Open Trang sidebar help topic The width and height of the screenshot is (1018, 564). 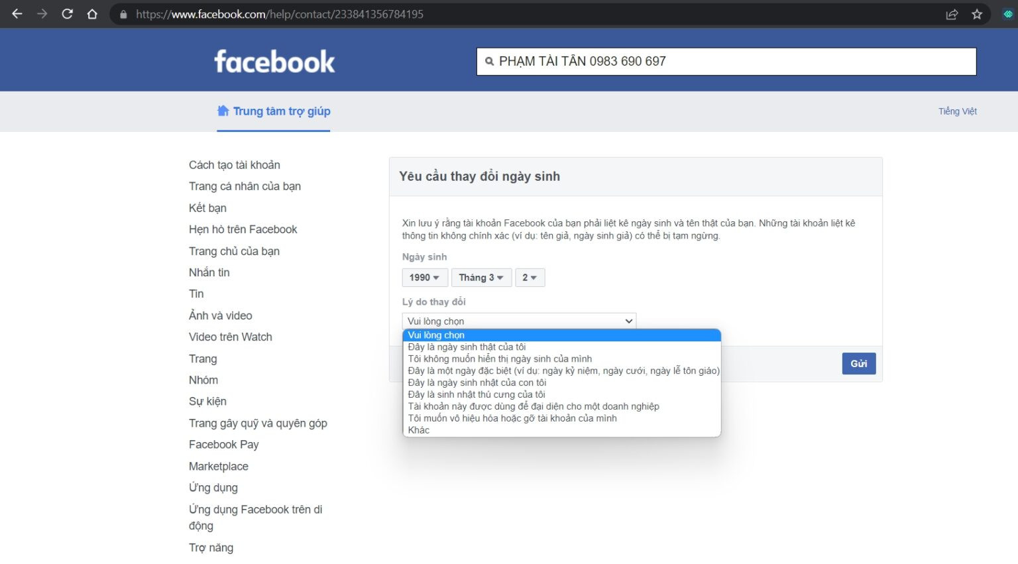203,359
